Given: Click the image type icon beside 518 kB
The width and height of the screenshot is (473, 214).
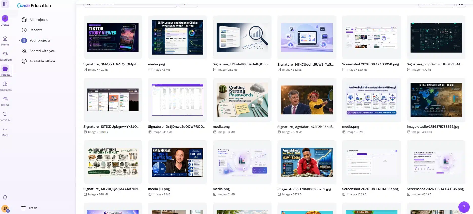Looking at the screenshot, I should (x=85, y=132).
